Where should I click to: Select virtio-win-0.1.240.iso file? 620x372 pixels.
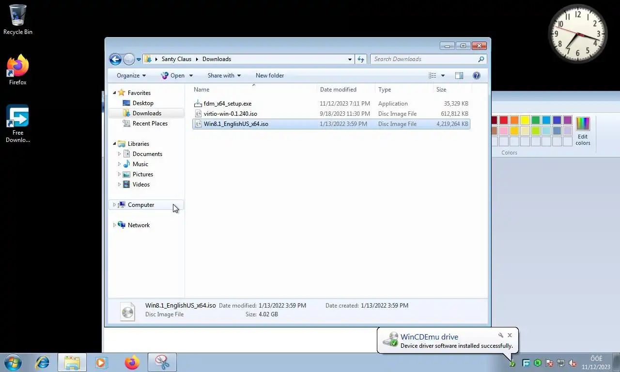click(x=331, y=114)
